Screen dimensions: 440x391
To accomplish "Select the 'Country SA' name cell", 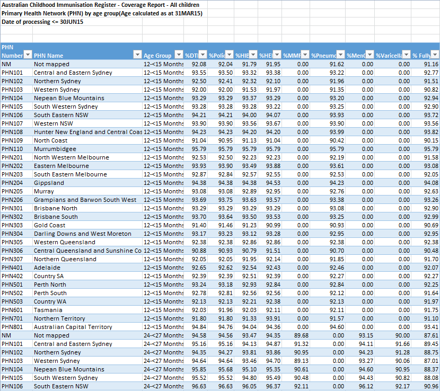I will point(87,276).
